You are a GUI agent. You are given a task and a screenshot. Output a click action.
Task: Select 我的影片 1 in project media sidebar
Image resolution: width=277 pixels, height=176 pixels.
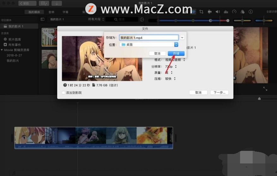pyautogui.click(x=19, y=26)
